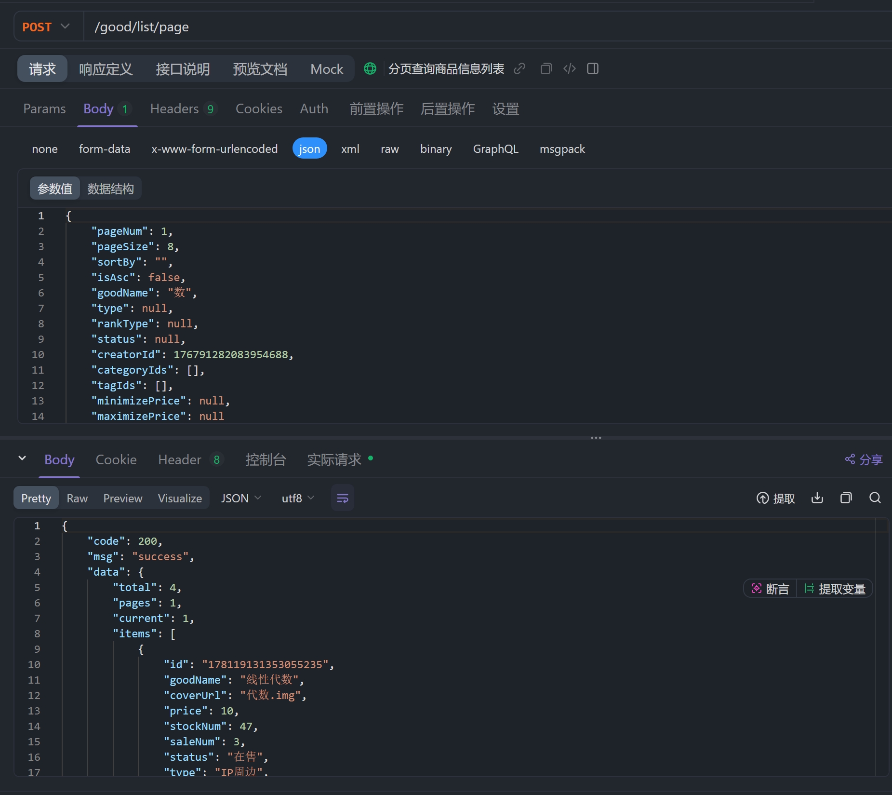Choose the GraphQL body type
Image resolution: width=892 pixels, height=795 pixels.
(495, 149)
